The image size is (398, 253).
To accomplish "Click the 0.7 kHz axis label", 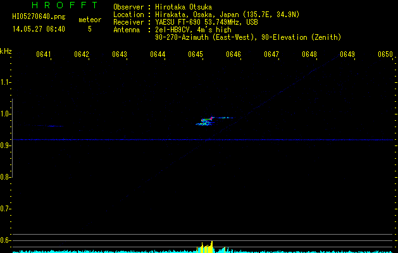I will coord(6,209).
